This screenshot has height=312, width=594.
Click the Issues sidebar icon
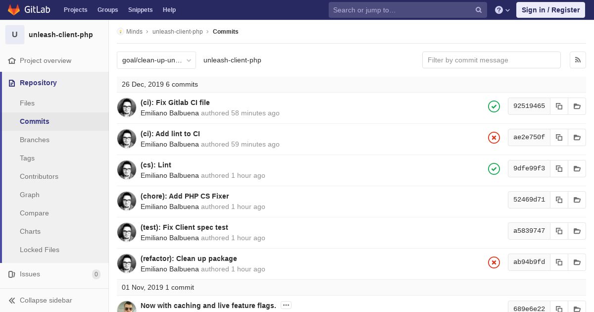(x=12, y=274)
